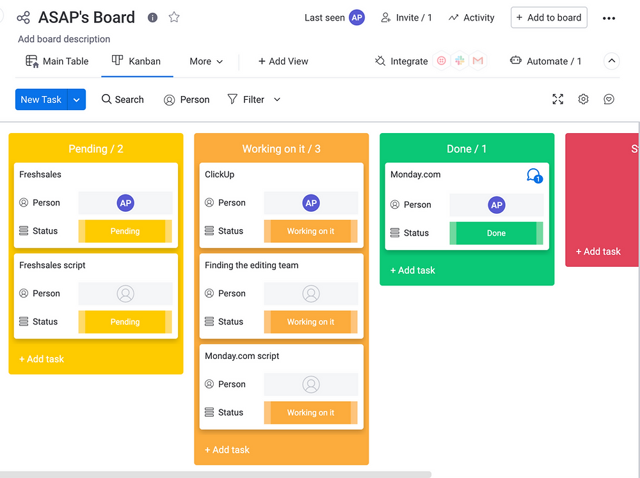640x478 pixels.
Task: Open the ClickUp task card title
Action: (220, 174)
